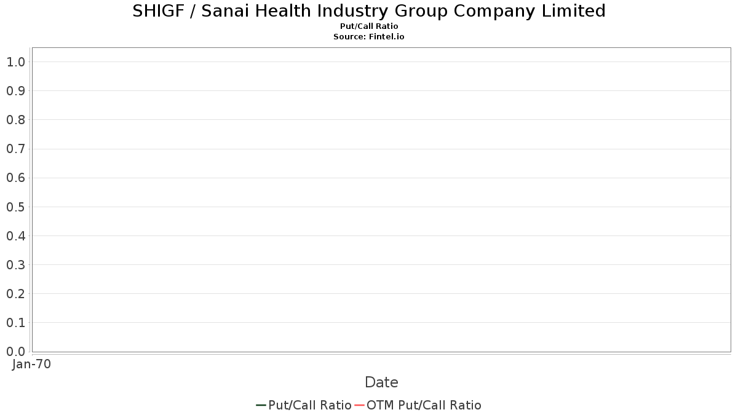Click the center of the empty plot area
Viewport: 738px width, 415px height.
[381, 200]
